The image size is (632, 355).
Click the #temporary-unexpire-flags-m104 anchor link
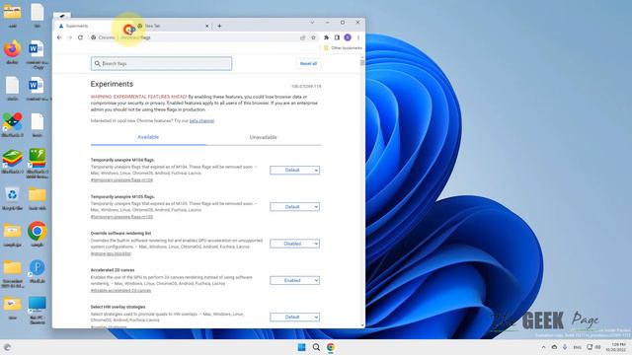point(121,179)
